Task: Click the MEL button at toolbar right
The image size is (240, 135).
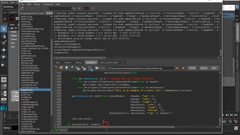Action: (x=214, y=68)
